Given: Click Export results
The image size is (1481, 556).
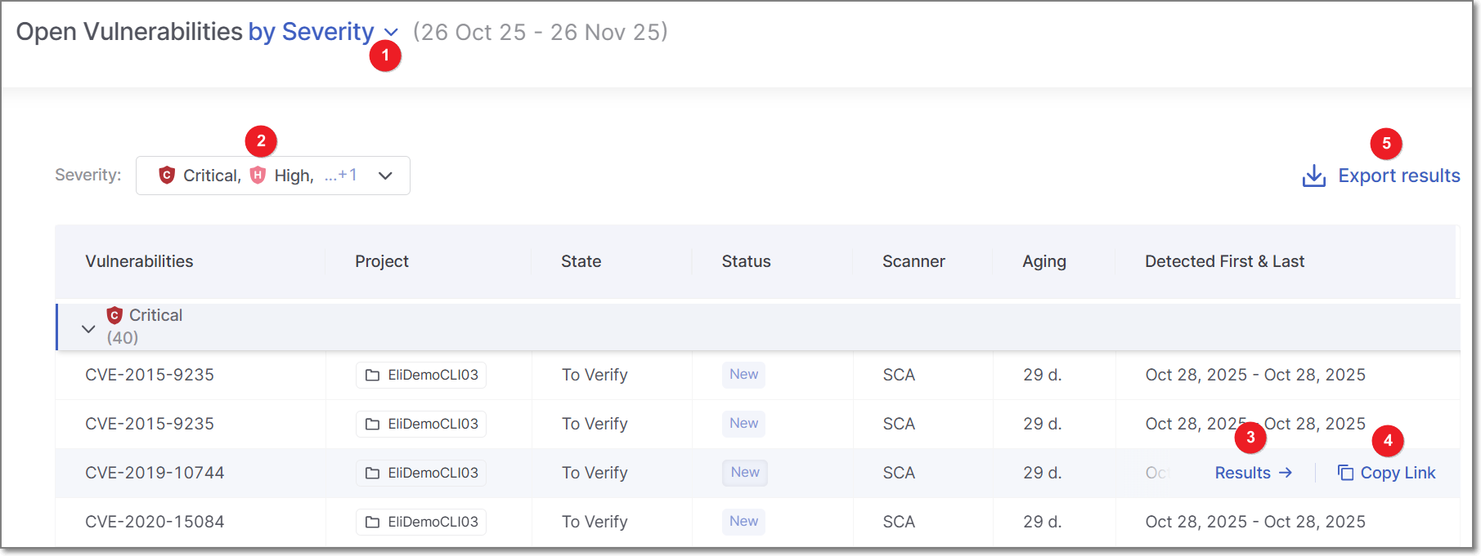Looking at the screenshot, I should pyautogui.click(x=1399, y=176).
